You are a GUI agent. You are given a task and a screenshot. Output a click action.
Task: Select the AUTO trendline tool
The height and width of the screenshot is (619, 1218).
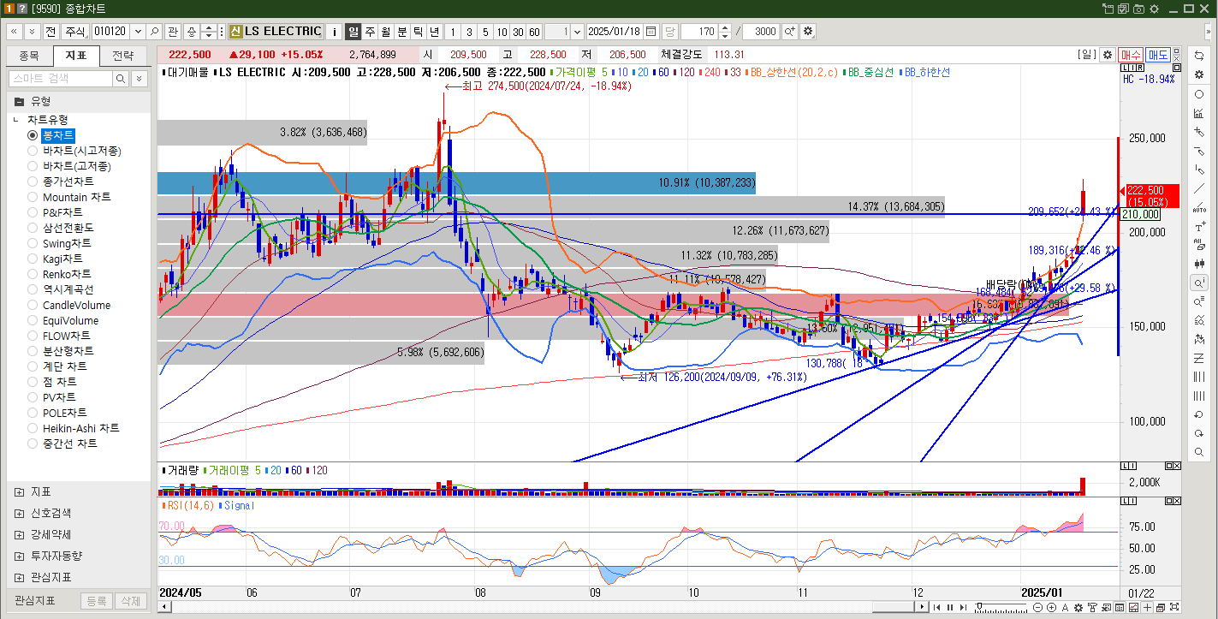click(1199, 207)
